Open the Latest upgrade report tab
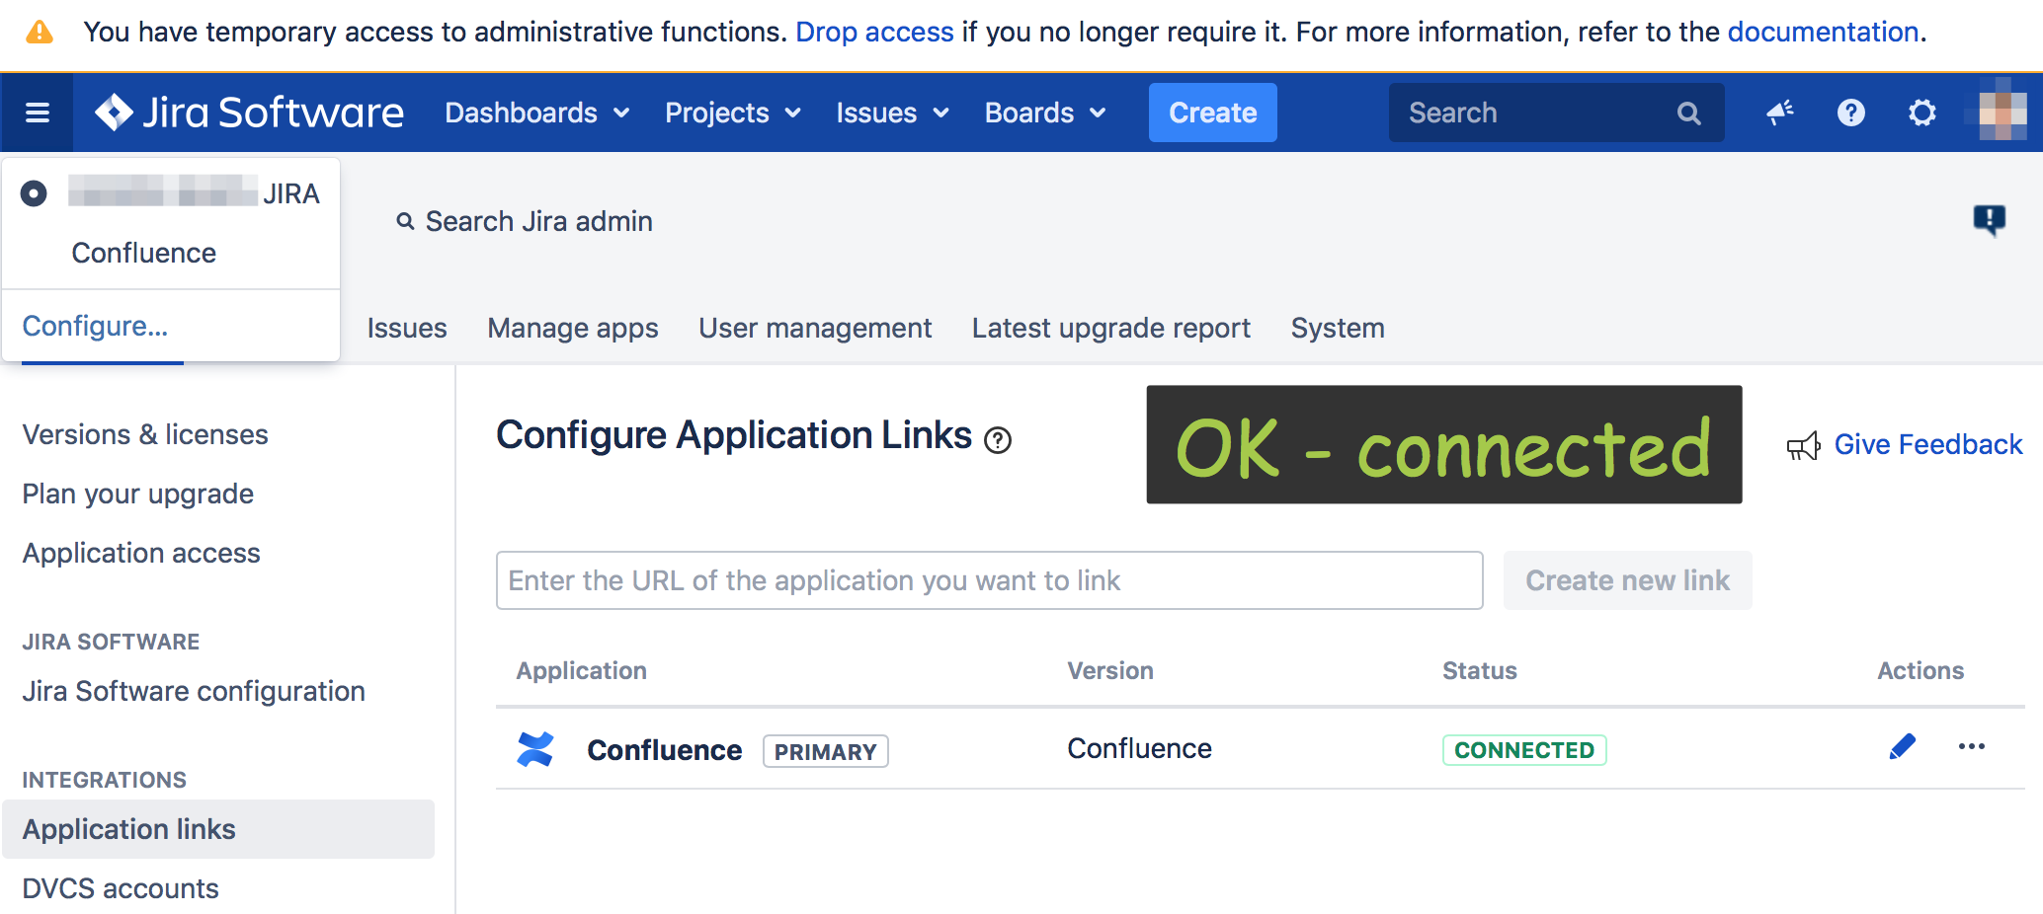 [x=1111, y=328]
